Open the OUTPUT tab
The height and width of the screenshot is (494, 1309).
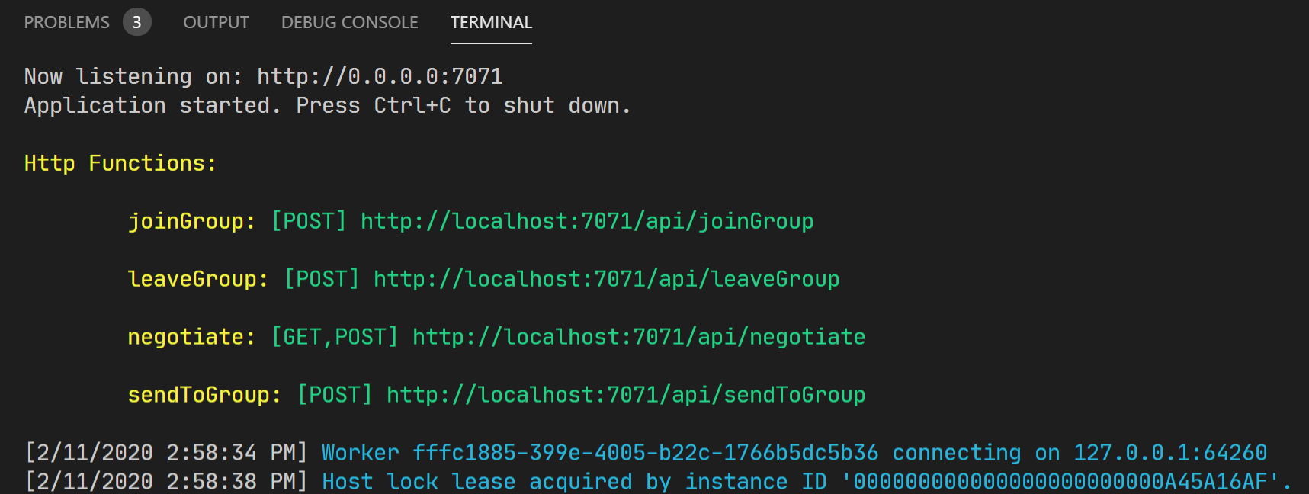tap(216, 22)
